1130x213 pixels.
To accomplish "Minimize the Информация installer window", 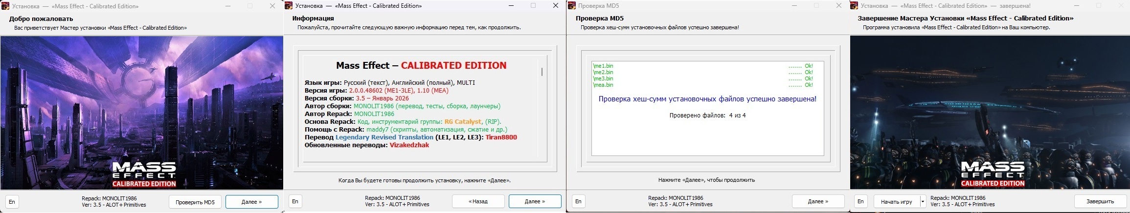I will click(511, 6).
